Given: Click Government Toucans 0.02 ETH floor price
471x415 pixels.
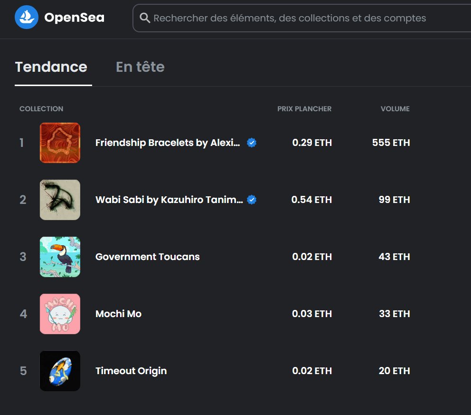Looking at the screenshot, I should coord(312,257).
